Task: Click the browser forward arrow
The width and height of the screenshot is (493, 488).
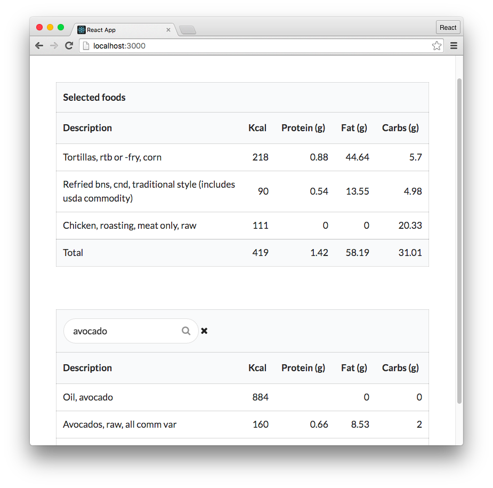Action: (54, 46)
